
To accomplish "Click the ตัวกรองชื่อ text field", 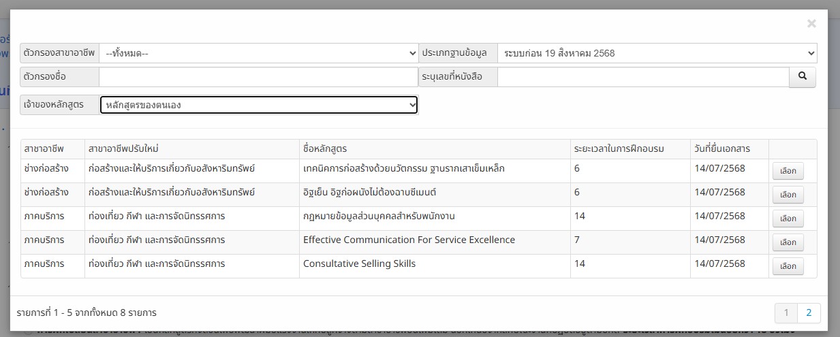I will click(258, 77).
